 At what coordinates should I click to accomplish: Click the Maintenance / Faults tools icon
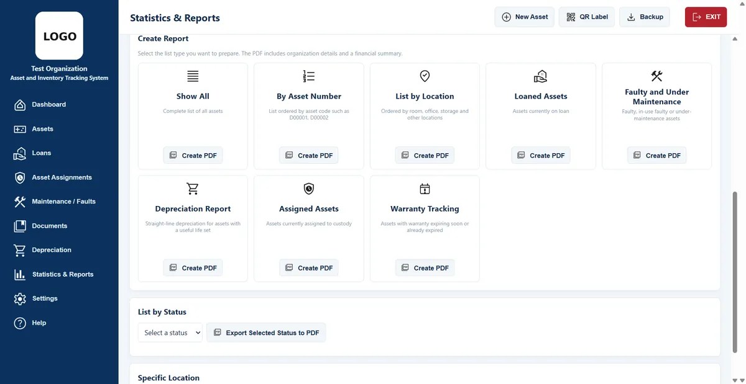point(20,202)
